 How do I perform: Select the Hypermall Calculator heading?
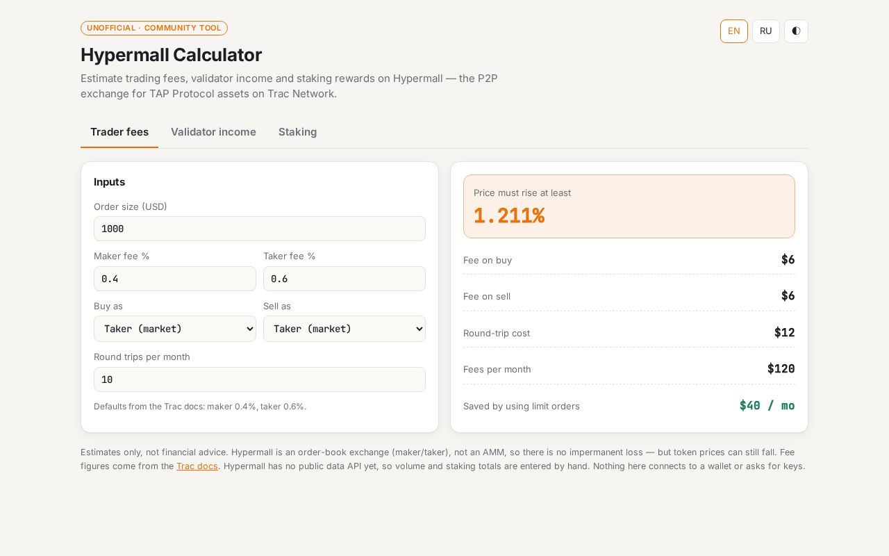pyautogui.click(x=172, y=55)
